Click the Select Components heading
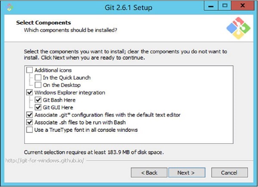 pyautogui.click(x=43, y=22)
